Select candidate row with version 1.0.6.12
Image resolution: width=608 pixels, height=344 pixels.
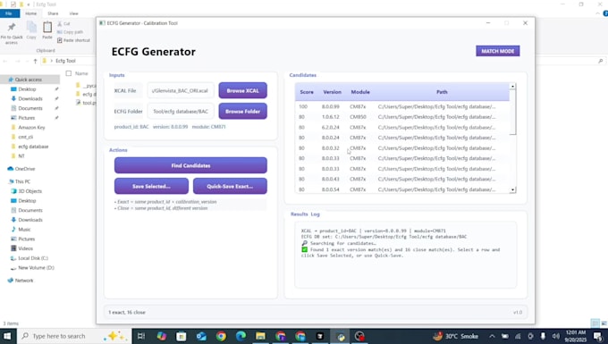[x=402, y=117]
